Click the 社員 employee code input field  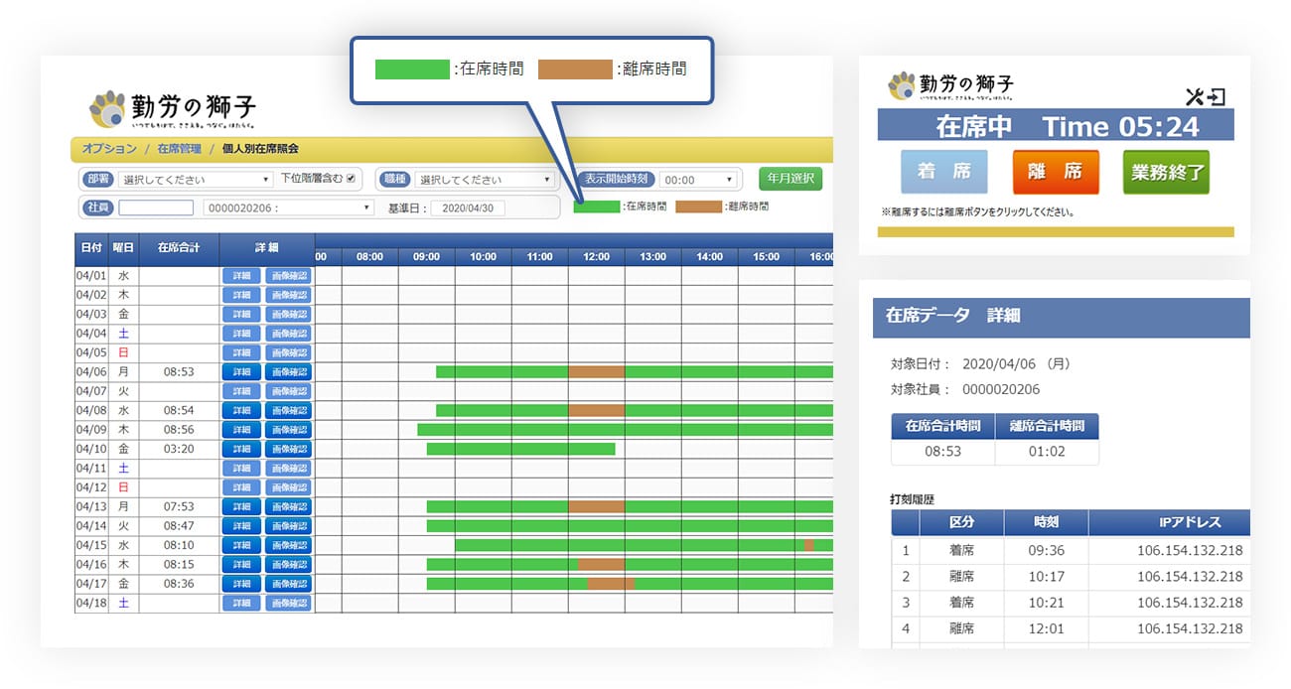(155, 207)
